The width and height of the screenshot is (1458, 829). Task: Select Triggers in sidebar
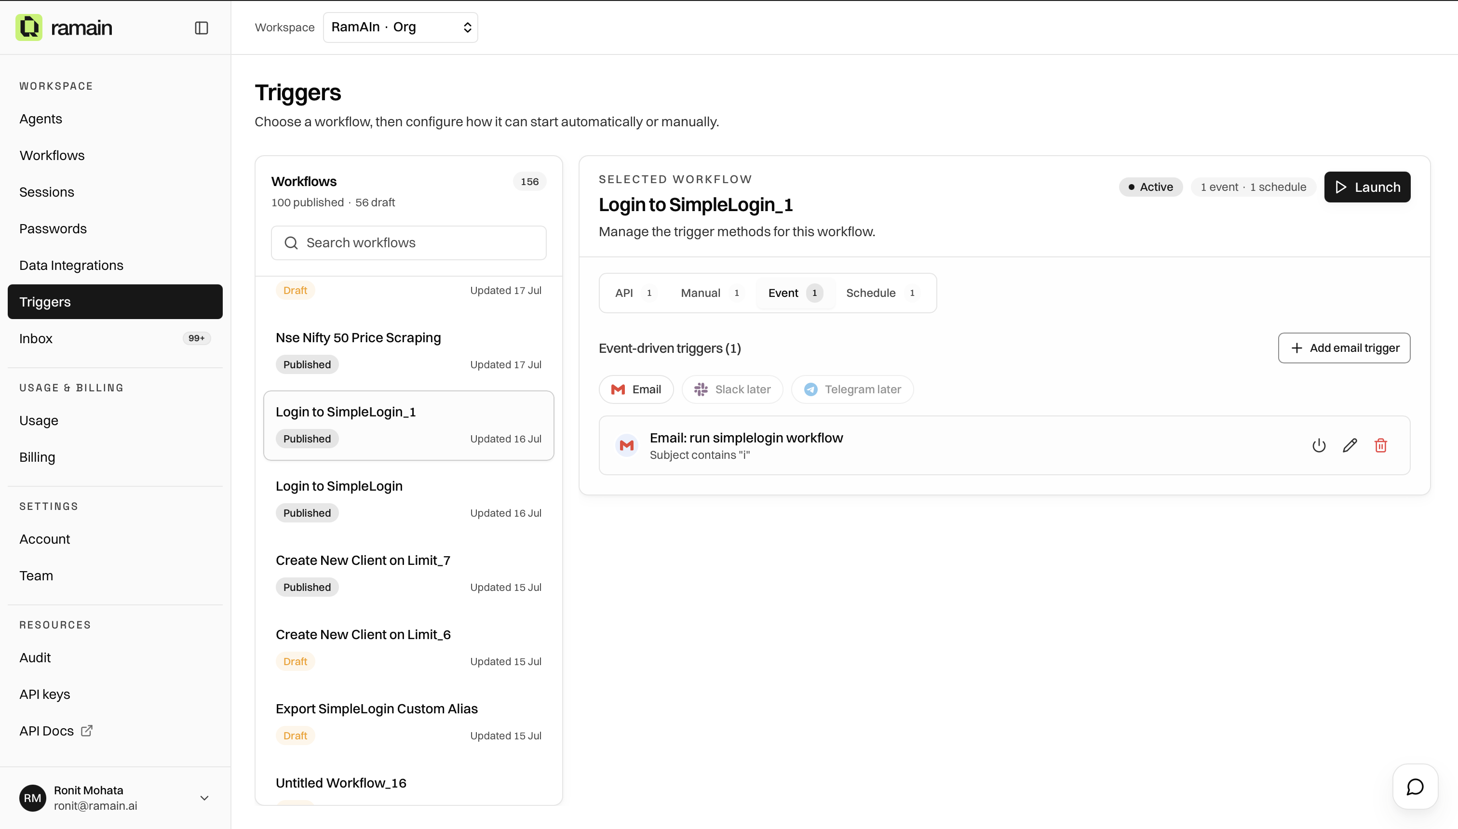[115, 302]
